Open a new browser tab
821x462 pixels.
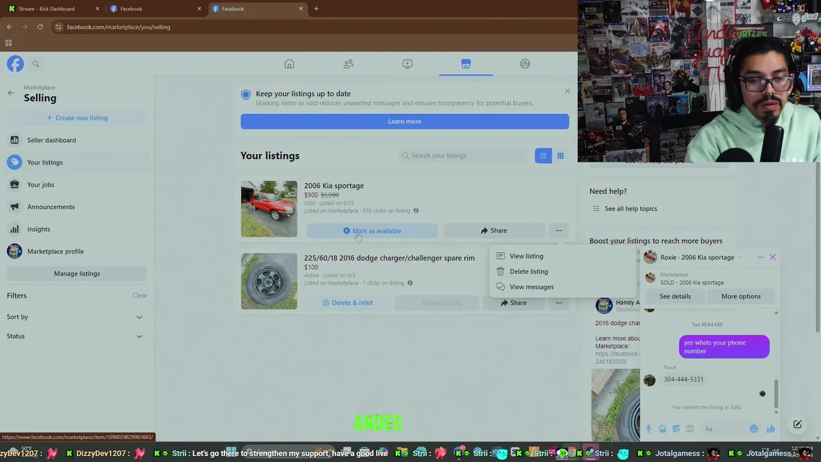pos(316,8)
